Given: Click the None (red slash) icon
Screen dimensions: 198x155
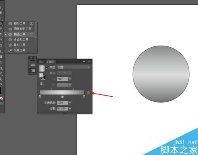Looking at the screenshot, I should tap(2, 98).
